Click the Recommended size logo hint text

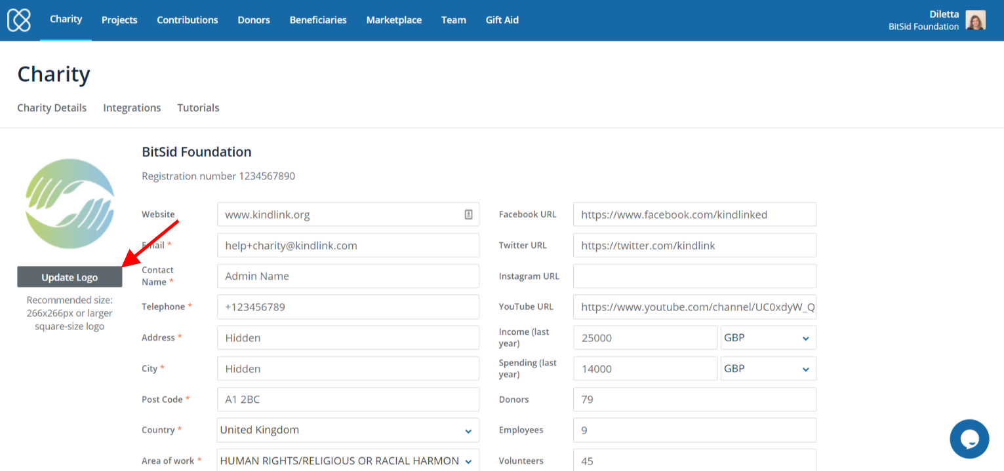pyautogui.click(x=70, y=313)
